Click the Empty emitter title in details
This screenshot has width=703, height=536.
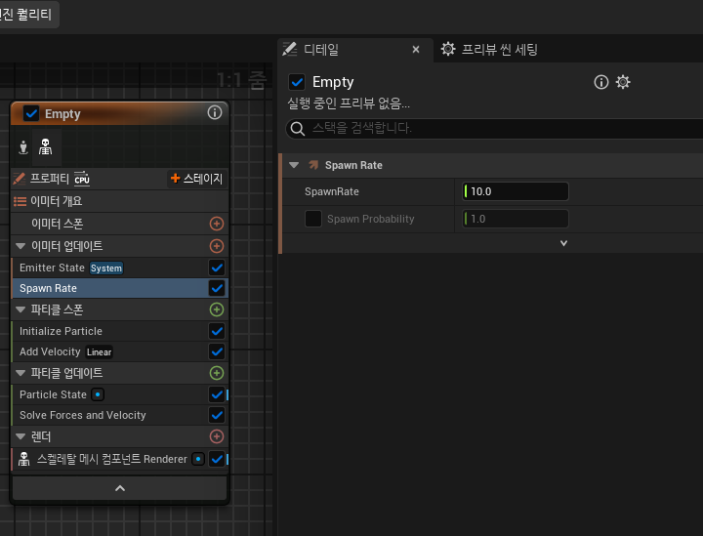[x=333, y=82]
